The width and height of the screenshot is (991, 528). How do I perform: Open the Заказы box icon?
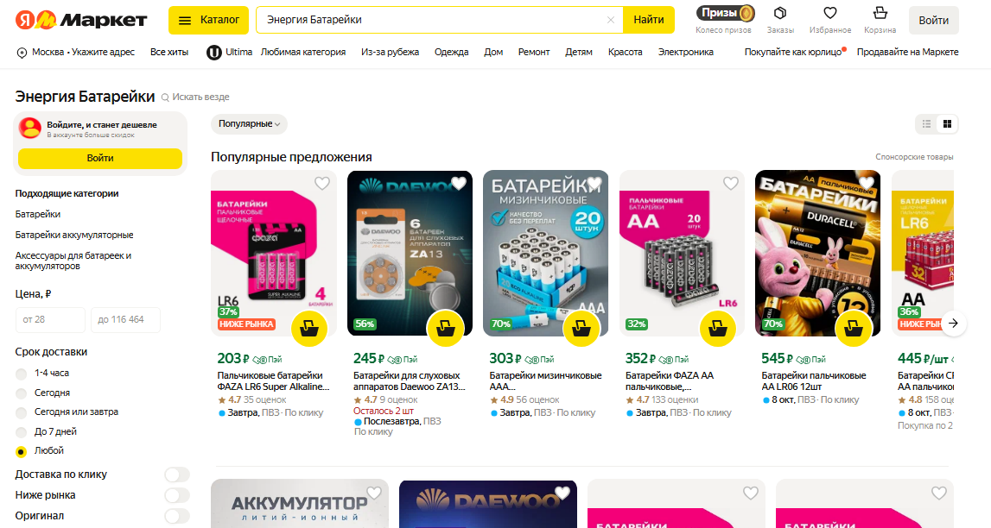780,13
